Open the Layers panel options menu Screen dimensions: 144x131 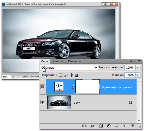138,62
